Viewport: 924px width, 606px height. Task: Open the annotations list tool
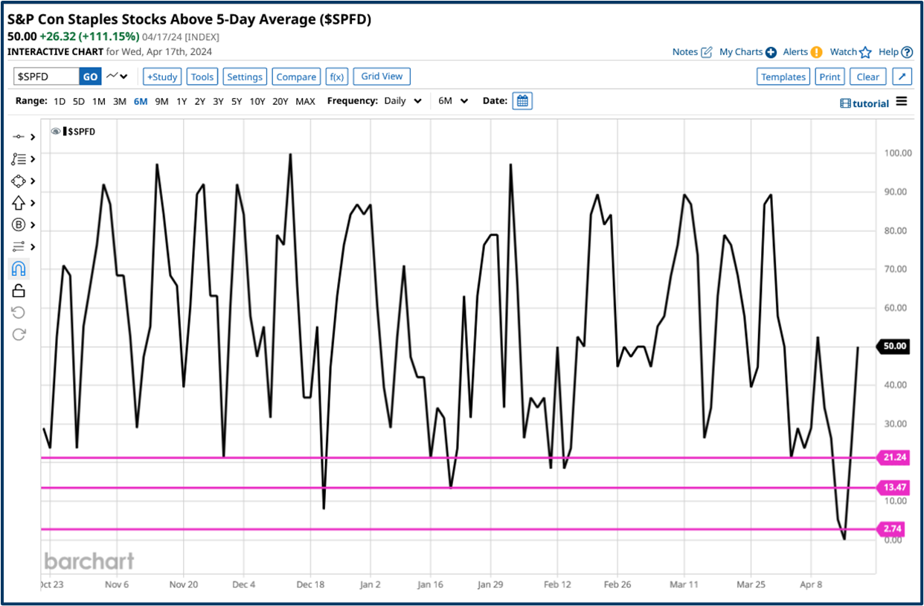point(19,158)
